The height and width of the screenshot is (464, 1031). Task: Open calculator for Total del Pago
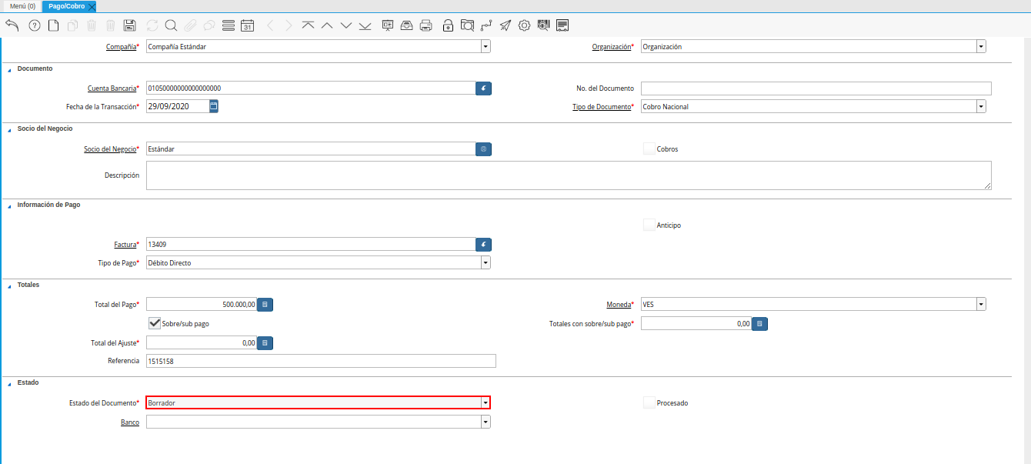click(265, 305)
